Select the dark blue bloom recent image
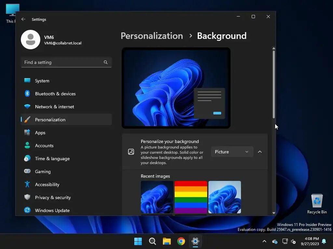Viewport: 333px width, 249px height. pyautogui.click(x=157, y=197)
